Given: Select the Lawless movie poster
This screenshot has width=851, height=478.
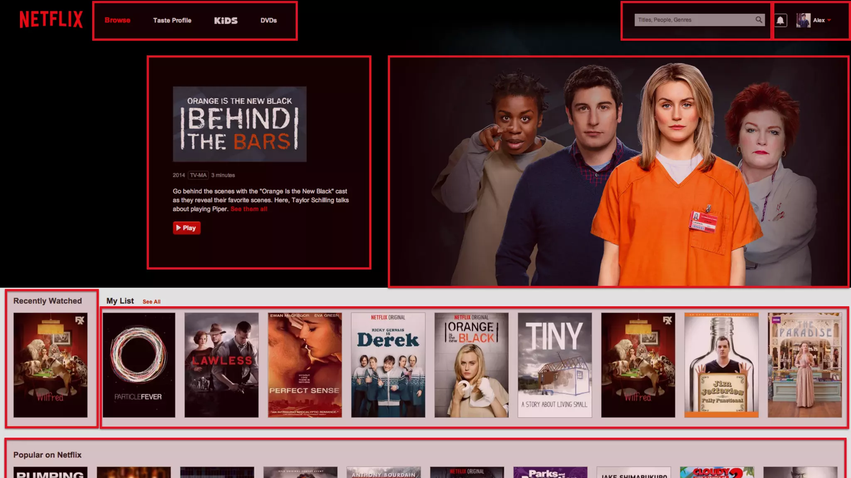Looking at the screenshot, I should click(x=221, y=365).
